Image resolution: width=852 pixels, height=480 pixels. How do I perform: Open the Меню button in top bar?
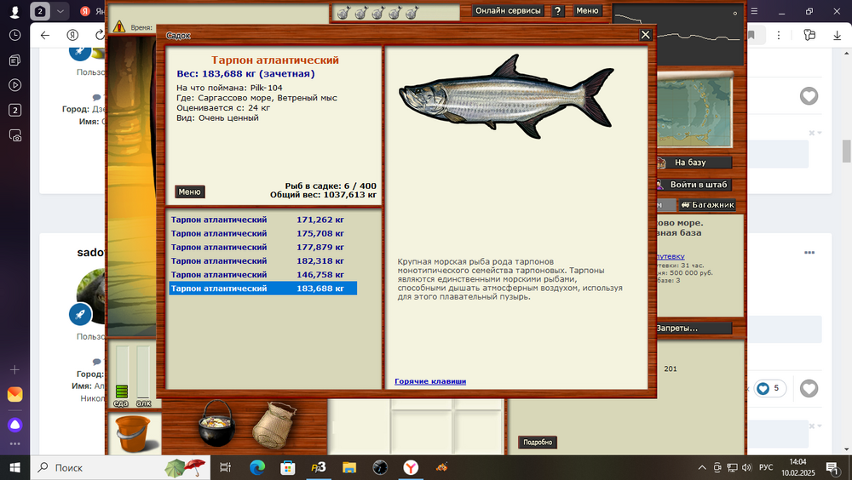587,11
